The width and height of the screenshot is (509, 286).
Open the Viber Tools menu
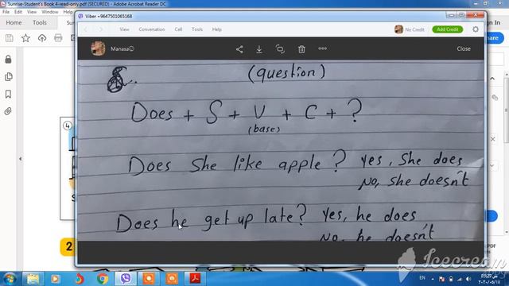[197, 29]
